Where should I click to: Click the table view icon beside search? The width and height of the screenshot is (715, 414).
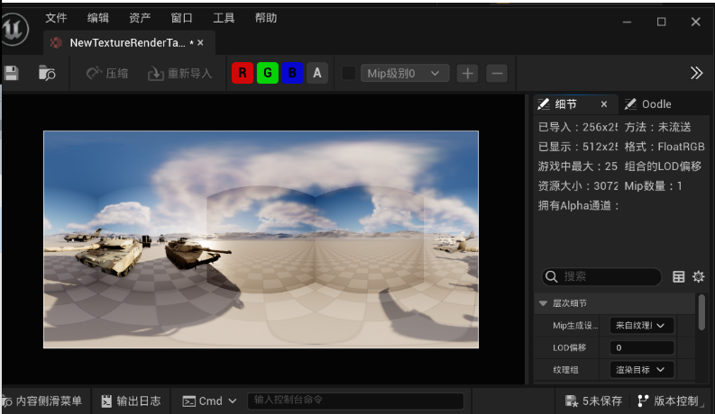[679, 276]
